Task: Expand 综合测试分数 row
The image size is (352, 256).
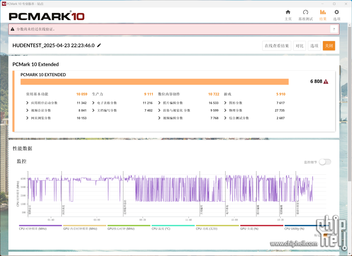Action: [x=226, y=118]
